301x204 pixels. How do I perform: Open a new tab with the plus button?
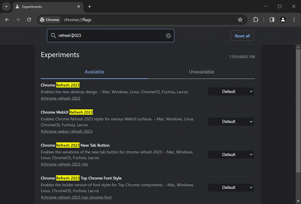point(90,7)
